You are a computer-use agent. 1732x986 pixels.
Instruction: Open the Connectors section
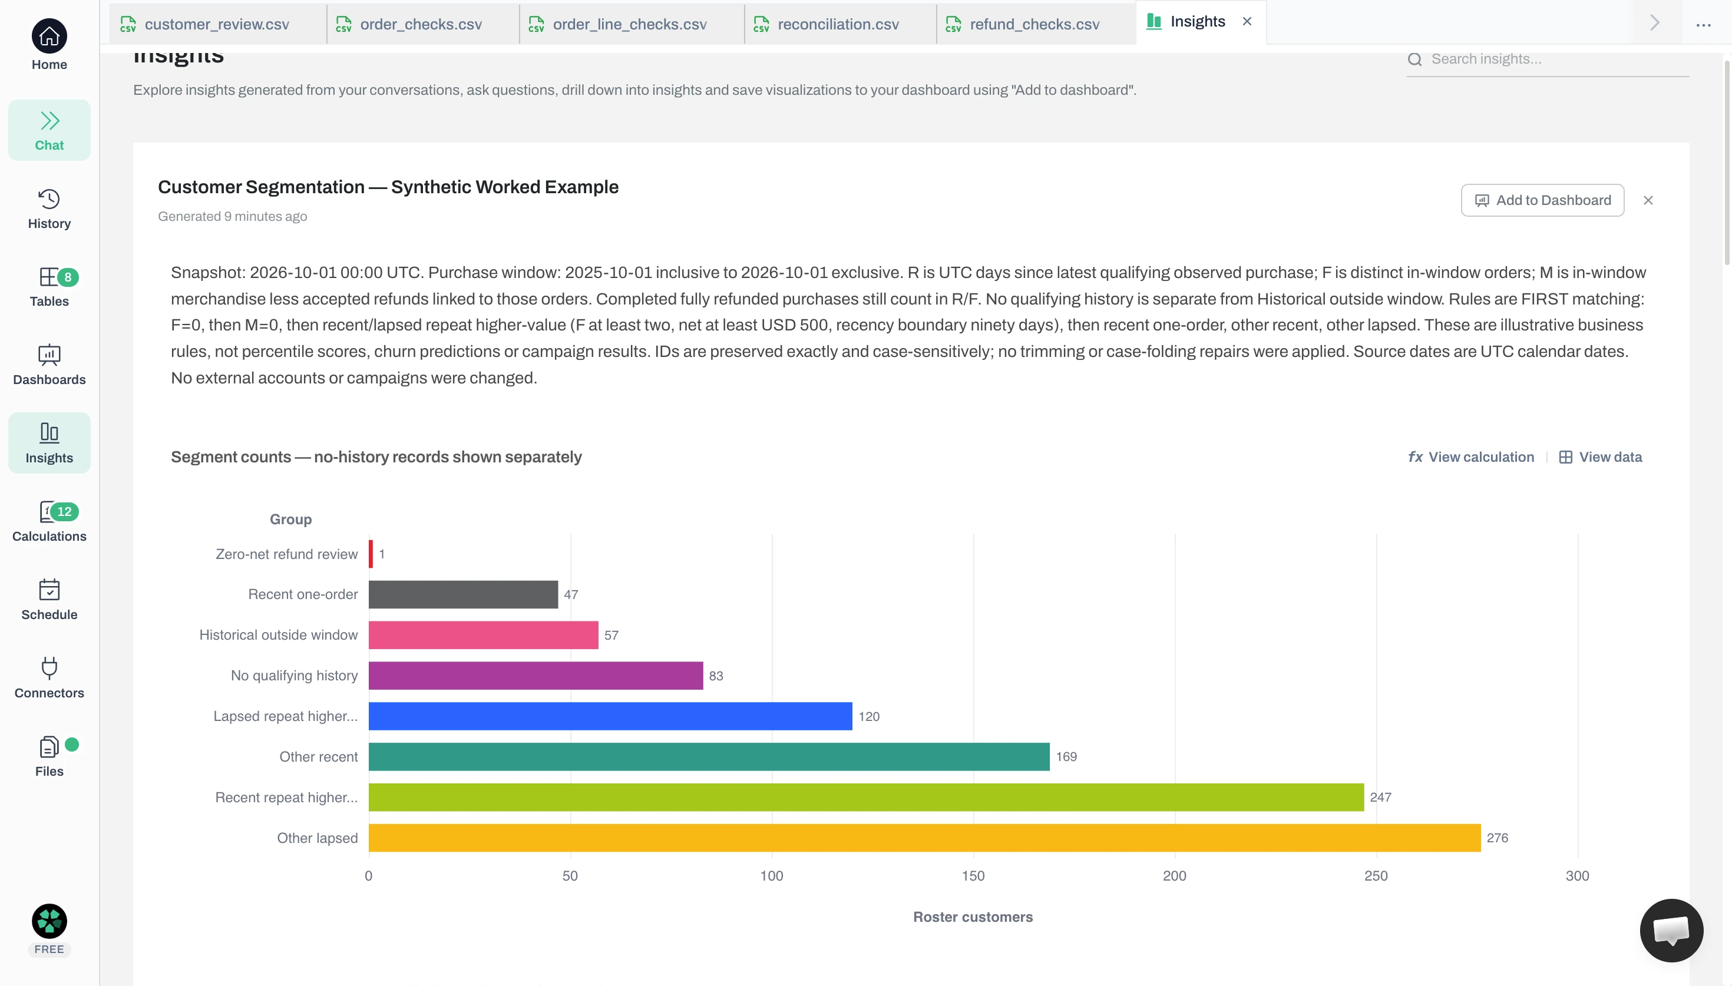49,679
